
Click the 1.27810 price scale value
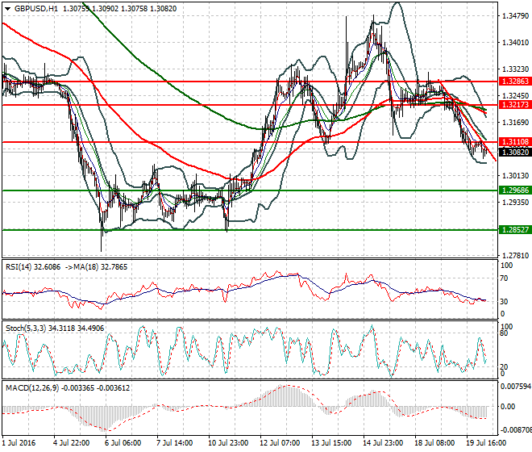click(x=515, y=256)
